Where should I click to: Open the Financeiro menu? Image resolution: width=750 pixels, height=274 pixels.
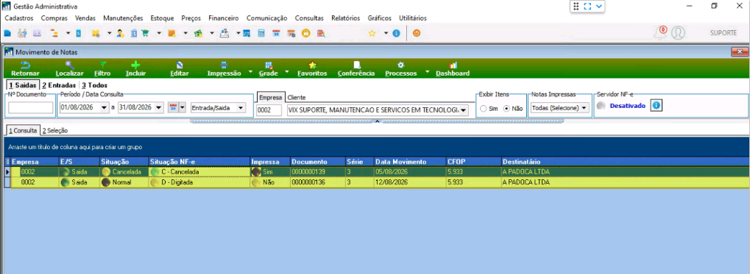pos(223,18)
